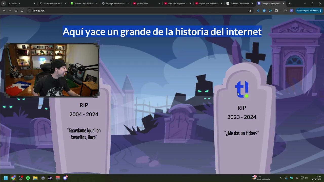The width and height of the screenshot is (324, 182).
Task: Click the "2023 - 2024" tombstone text
Action: [242, 117]
